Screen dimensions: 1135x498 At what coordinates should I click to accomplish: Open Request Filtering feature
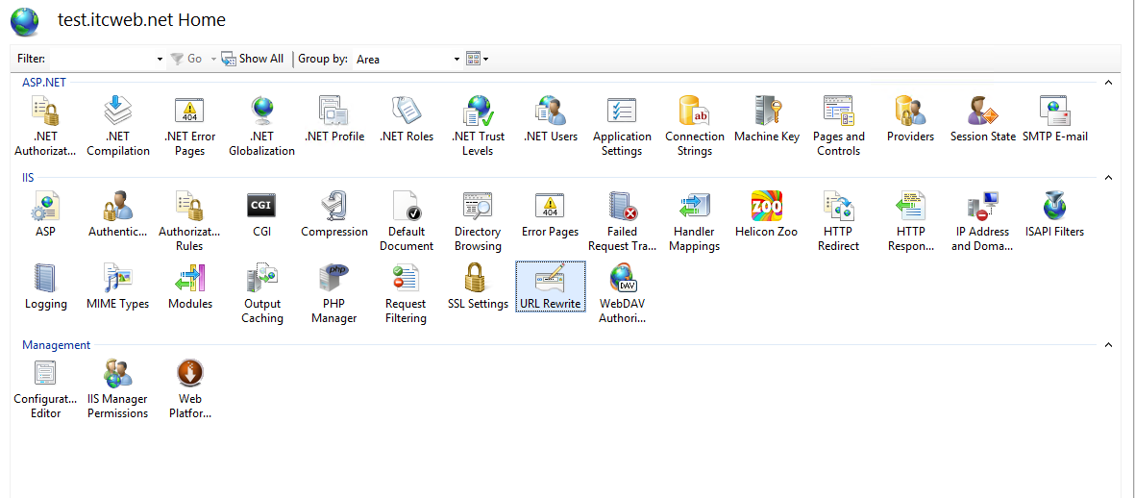tap(407, 294)
